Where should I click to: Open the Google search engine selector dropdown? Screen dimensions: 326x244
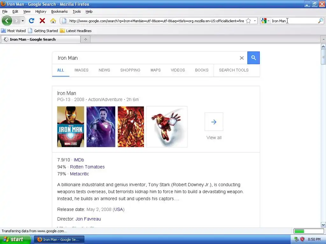click(x=265, y=21)
